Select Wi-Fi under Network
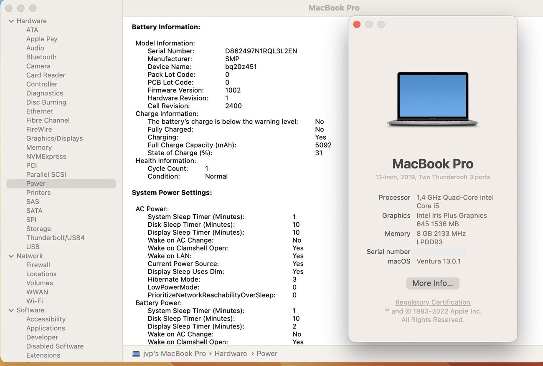The width and height of the screenshot is (543, 366). click(35, 301)
